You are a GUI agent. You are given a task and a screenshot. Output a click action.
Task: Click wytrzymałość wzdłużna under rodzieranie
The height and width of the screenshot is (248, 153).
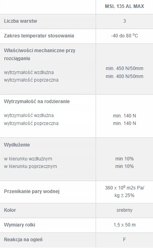(x=29, y=115)
